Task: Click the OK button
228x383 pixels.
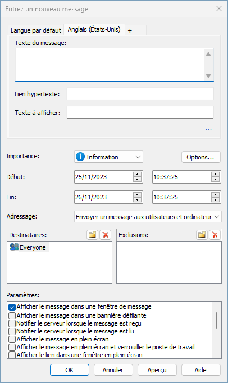Action: 70,370
